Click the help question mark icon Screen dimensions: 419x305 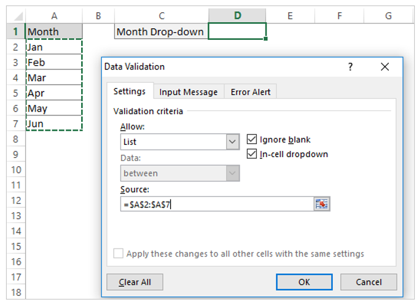(350, 67)
